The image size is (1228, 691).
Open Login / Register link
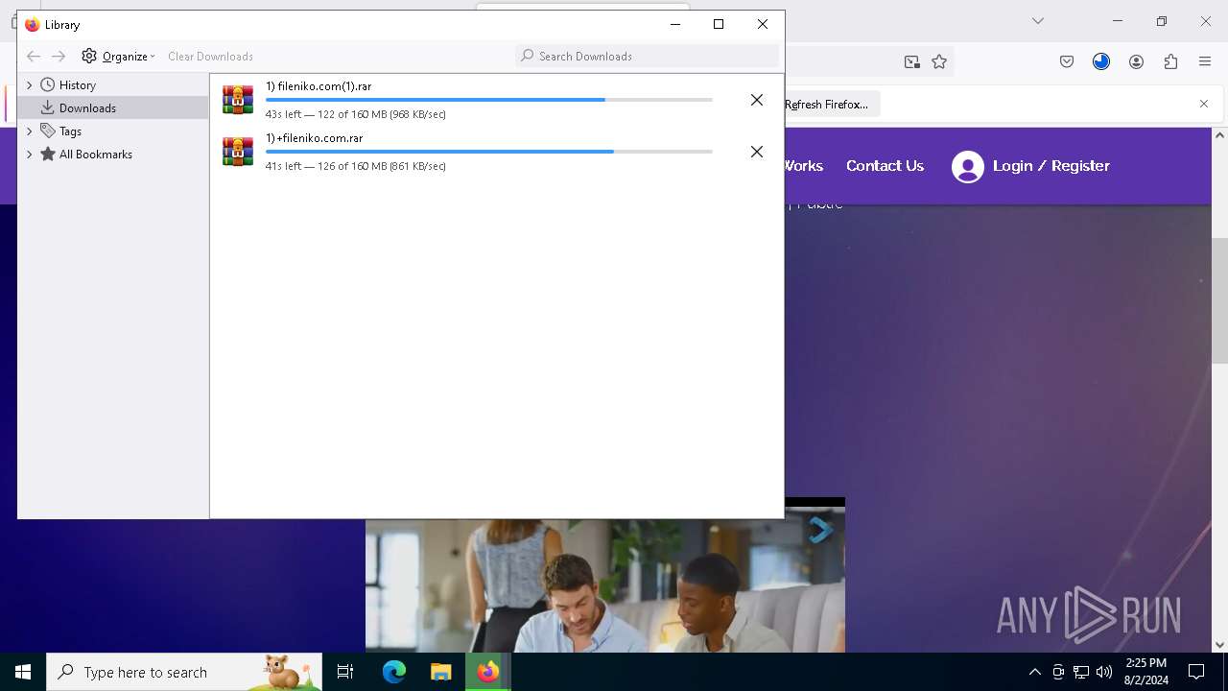point(1051,166)
